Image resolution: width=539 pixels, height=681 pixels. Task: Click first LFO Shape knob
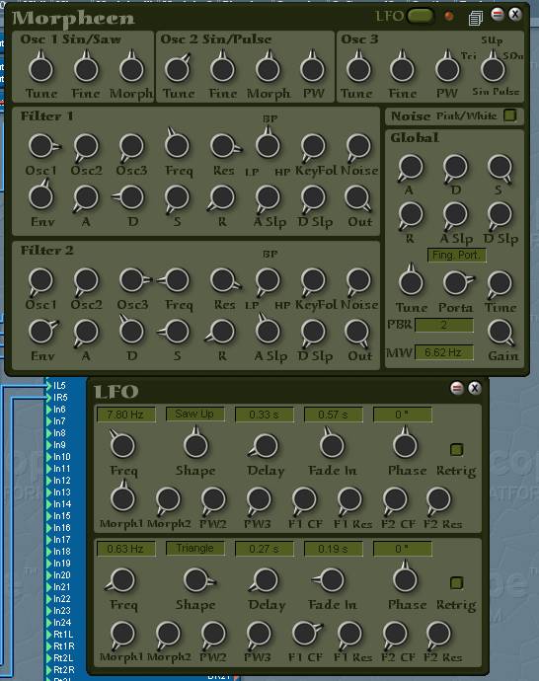pos(195,445)
